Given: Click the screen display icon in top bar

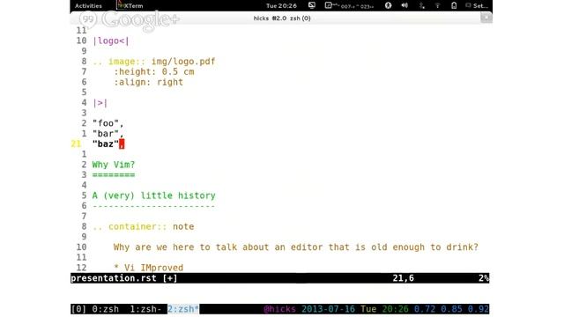Looking at the screenshot, I should point(312,5).
